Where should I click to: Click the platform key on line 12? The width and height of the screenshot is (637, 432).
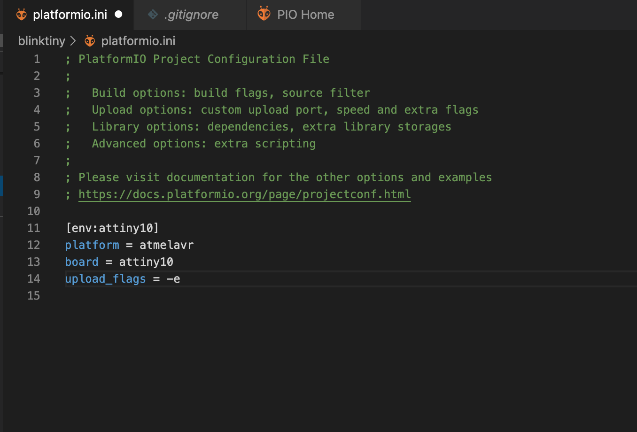[x=92, y=245]
